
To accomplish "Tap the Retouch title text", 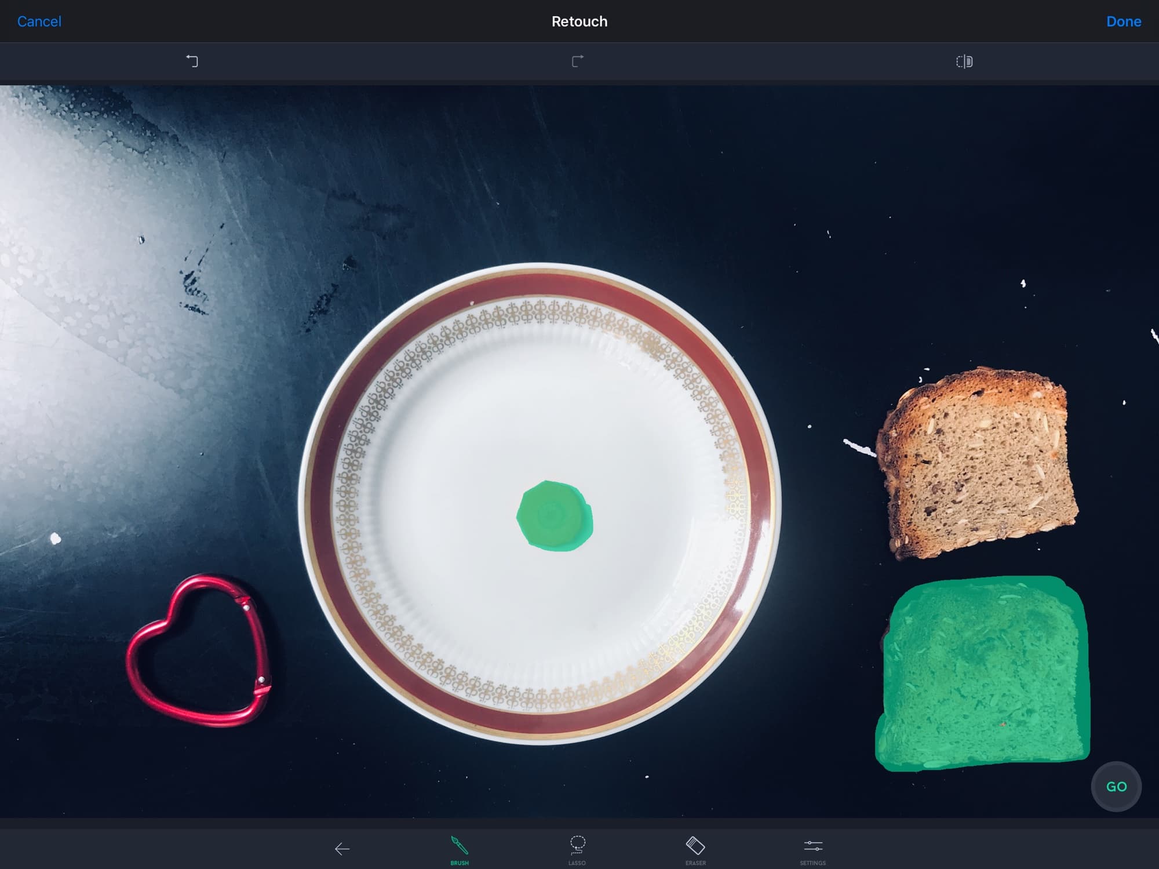I will click(579, 21).
